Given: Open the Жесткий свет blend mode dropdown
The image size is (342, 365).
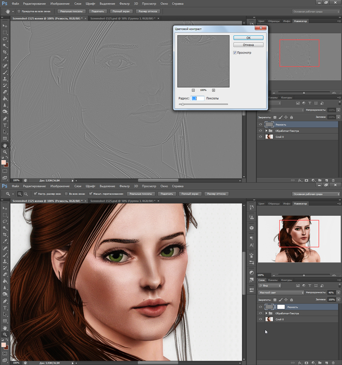Looking at the screenshot, I should (x=281, y=292).
